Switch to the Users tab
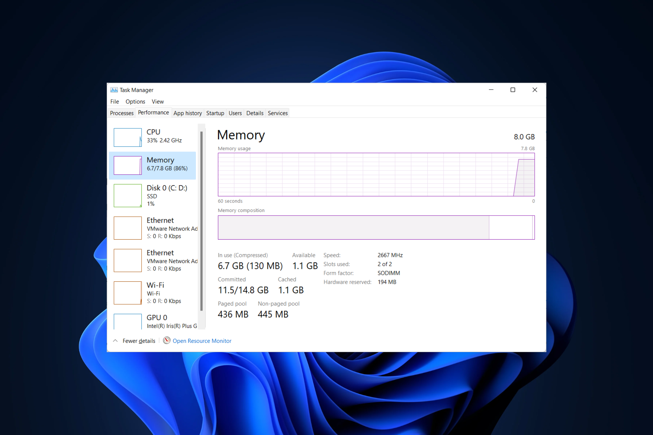653x435 pixels. 235,113
